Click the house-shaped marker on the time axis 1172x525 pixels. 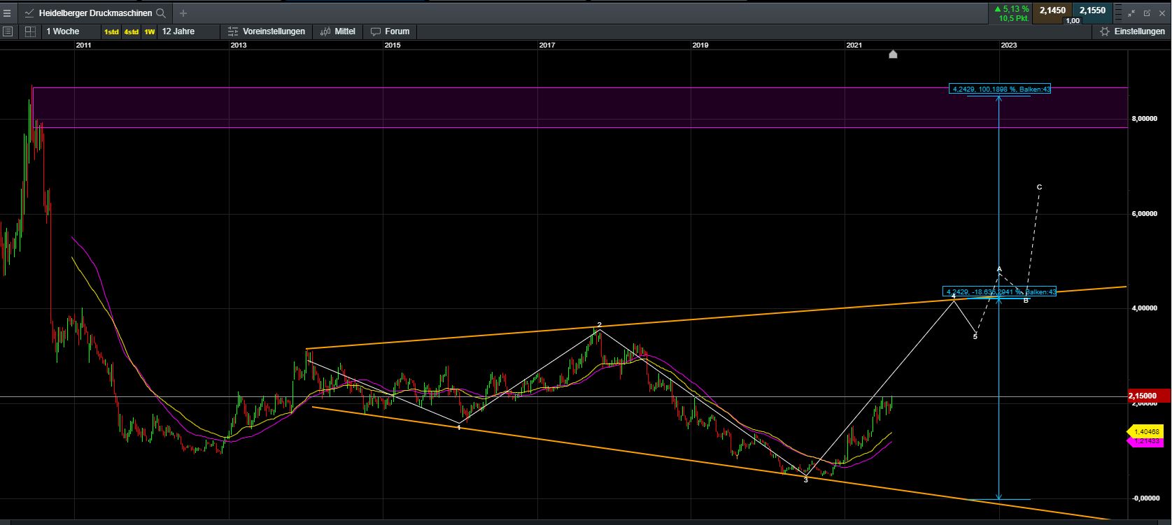(x=893, y=54)
